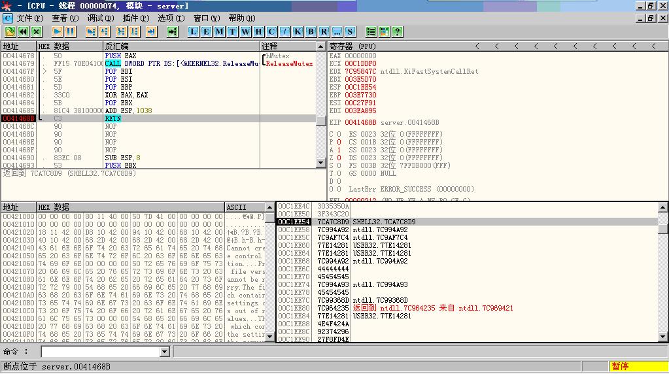The width and height of the screenshot is (669, 374).
Task: Pause execution with the pause icon
Action: 71,31
